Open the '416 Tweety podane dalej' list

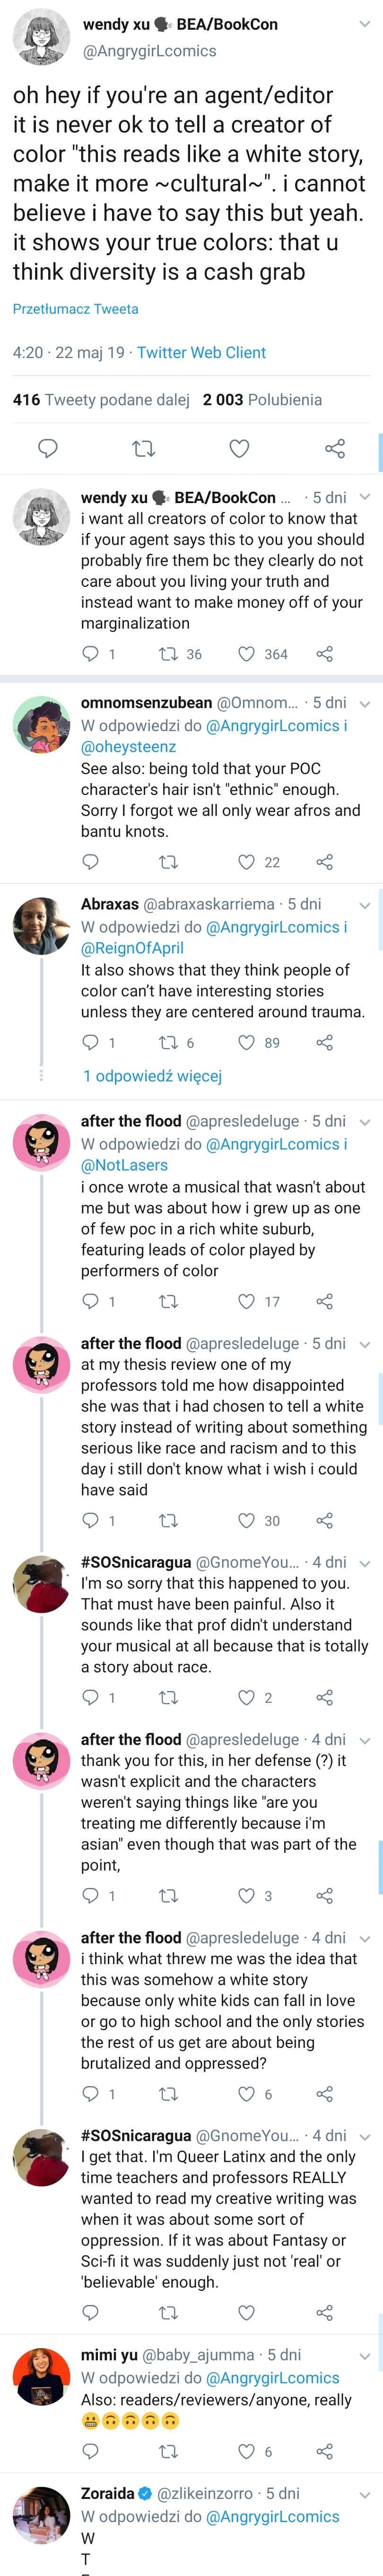pos(101,399)
